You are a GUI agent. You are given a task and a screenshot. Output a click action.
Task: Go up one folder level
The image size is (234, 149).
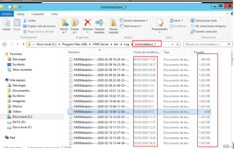(23, 44)
